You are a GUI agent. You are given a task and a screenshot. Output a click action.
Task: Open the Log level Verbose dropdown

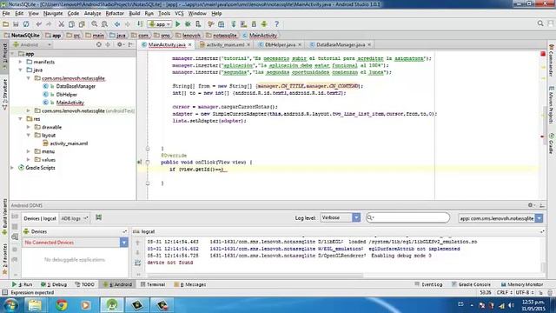point(340,217)
